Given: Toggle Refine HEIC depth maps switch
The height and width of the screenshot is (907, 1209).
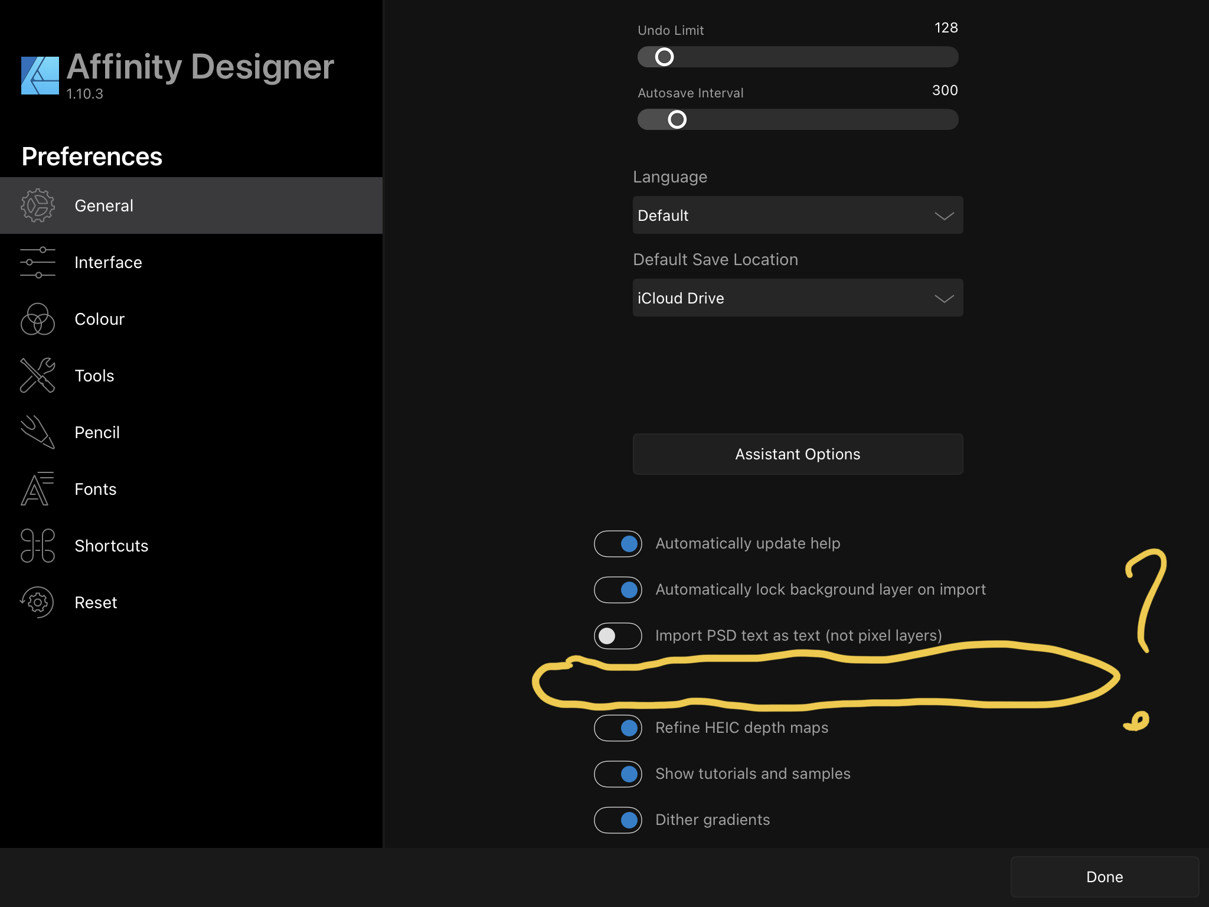Looking at the screenshot, I should [618, 728].
